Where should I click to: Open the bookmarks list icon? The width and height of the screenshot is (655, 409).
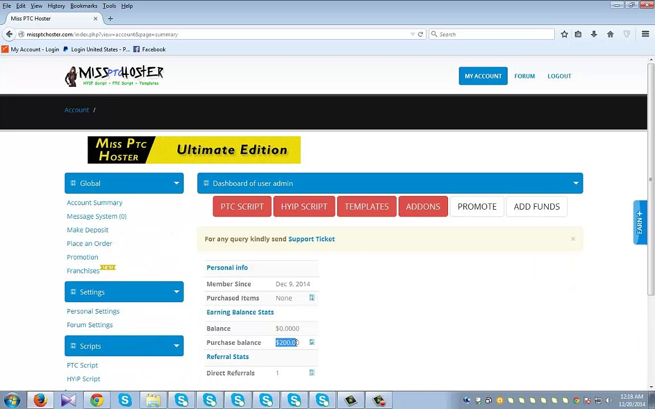click(x=578, y=34)
